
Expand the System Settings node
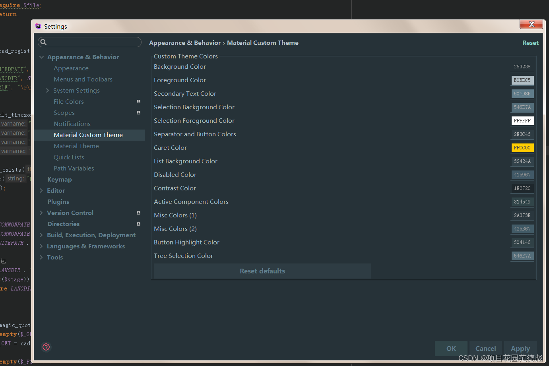click(48, 91)
